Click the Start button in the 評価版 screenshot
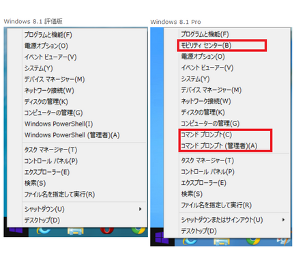307x256 pixels. [16, 230]
